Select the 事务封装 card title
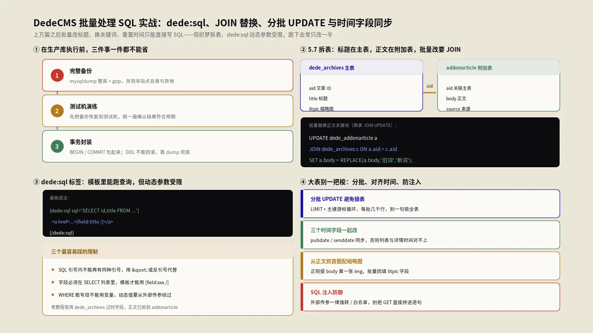Screen dimensions: 593x333 pyautogui.click(x=81, y=142)
